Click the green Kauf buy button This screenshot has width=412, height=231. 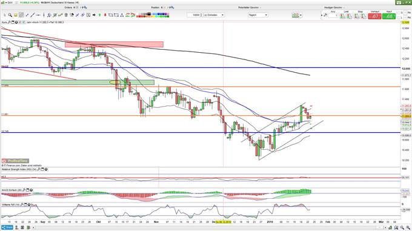pos(389,16)
